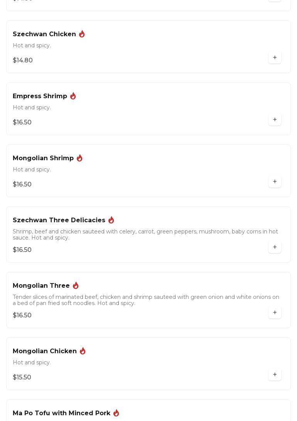Click the spicy icon beside Mongolian Shrimp

tap(79, 158)
